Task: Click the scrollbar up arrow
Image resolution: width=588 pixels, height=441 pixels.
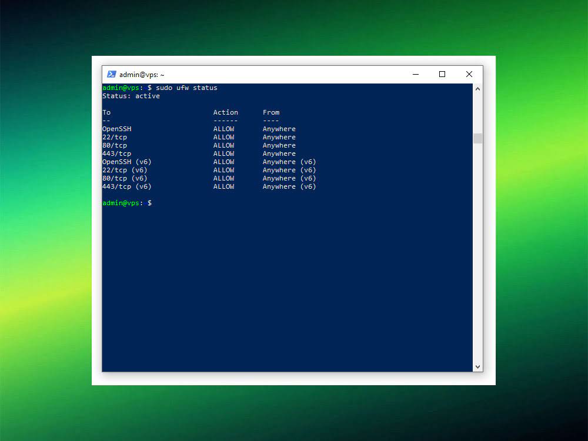Action: point(477,89)
